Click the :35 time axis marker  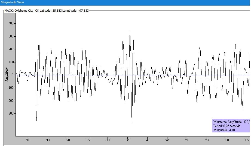click(x=127, y=140)
